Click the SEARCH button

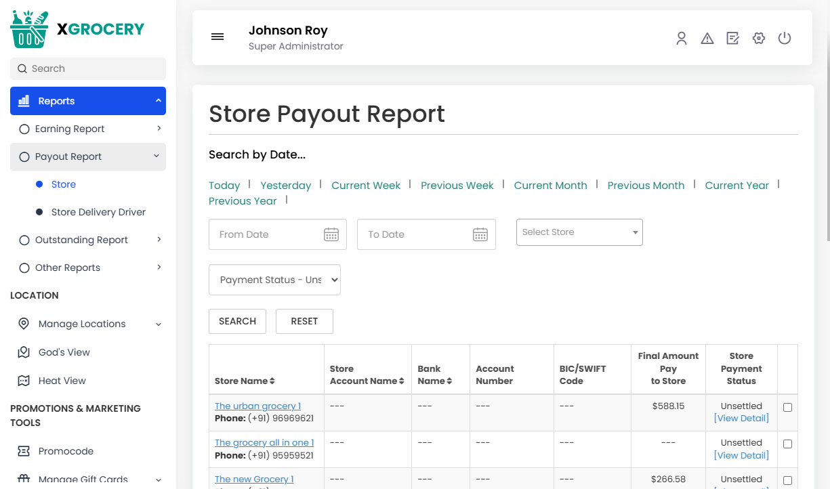237,321
